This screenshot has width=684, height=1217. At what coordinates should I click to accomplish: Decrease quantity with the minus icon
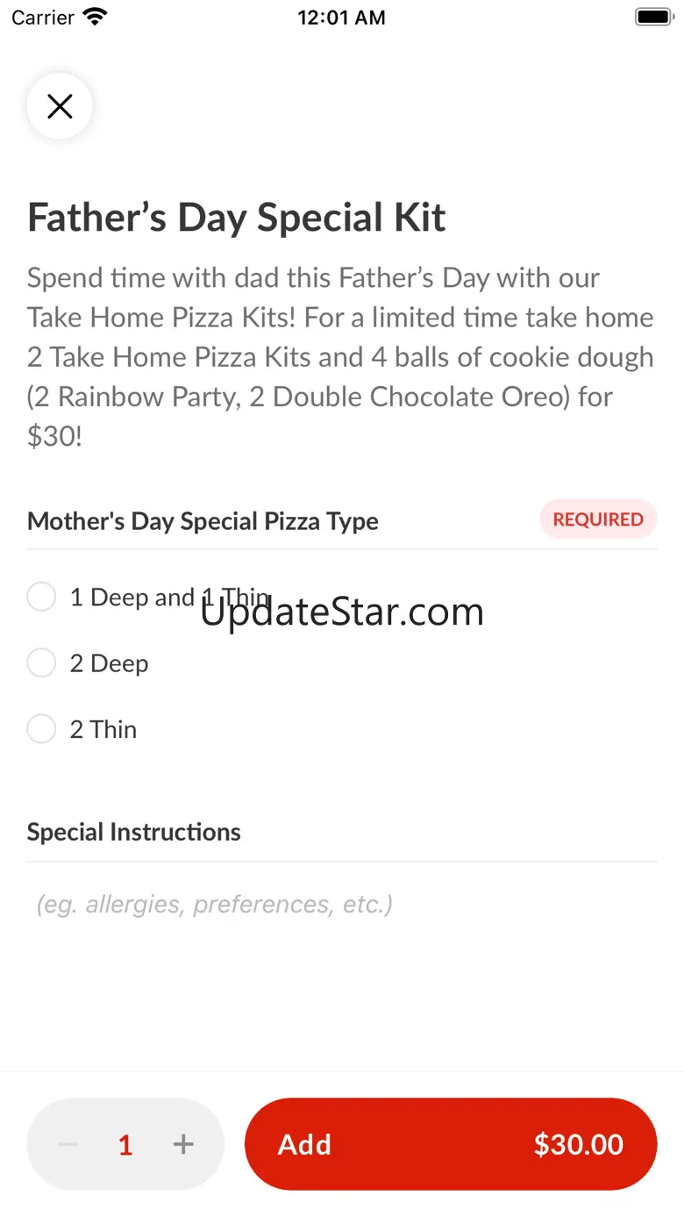tap(68, 1144)
